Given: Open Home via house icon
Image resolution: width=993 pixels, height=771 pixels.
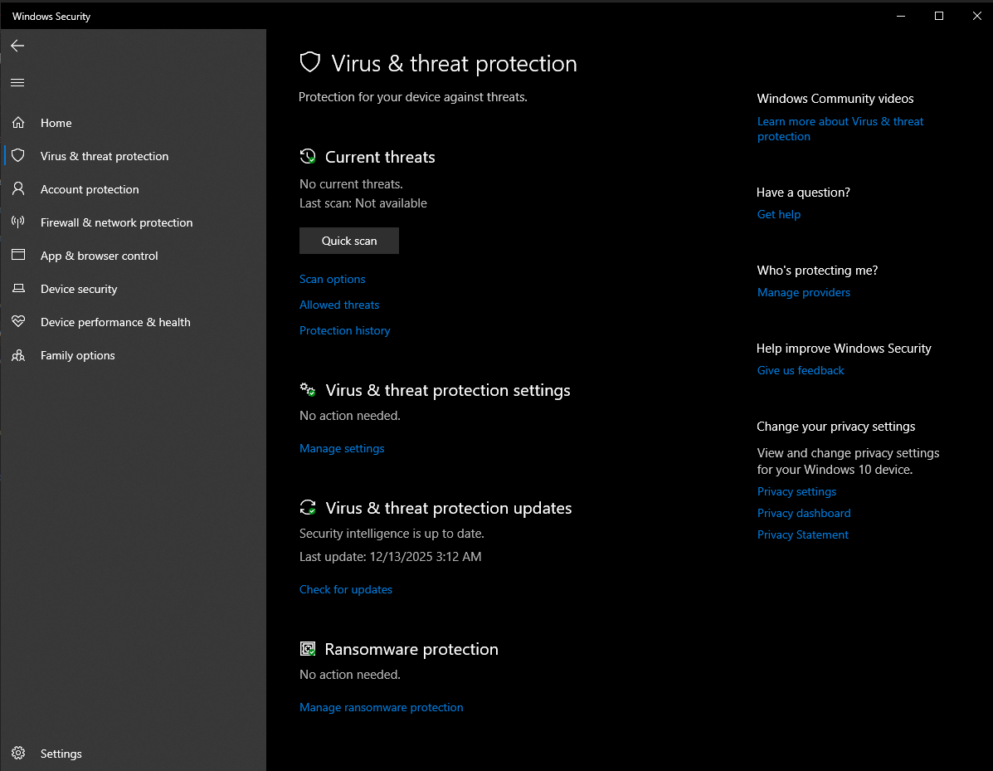Looking at the screenshot, I should coord(18,123).
